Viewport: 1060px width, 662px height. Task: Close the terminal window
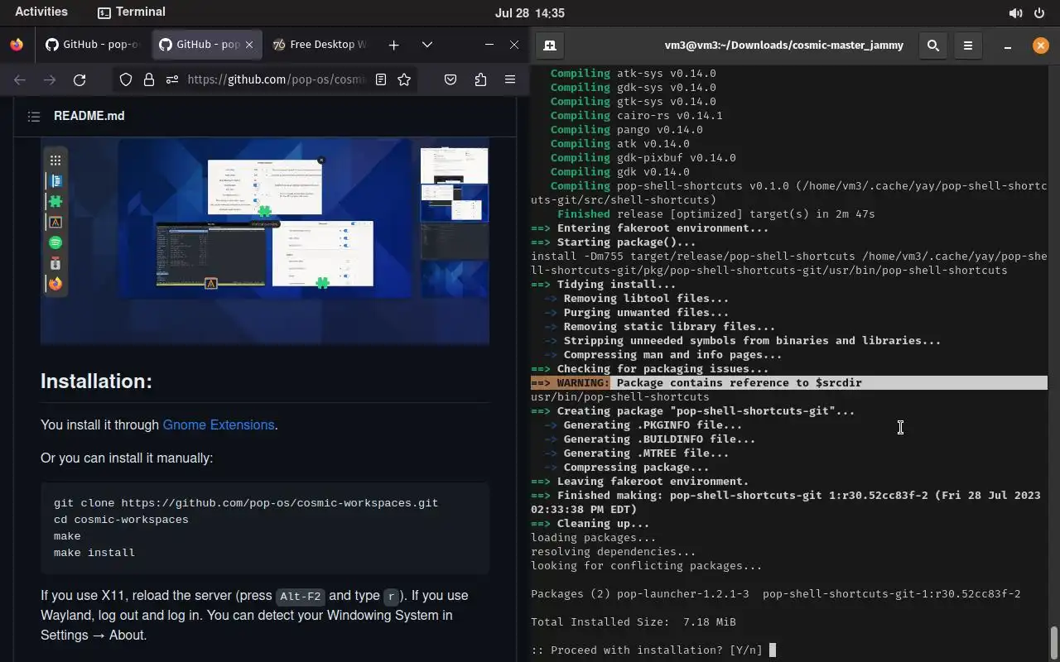[1041, 46]
